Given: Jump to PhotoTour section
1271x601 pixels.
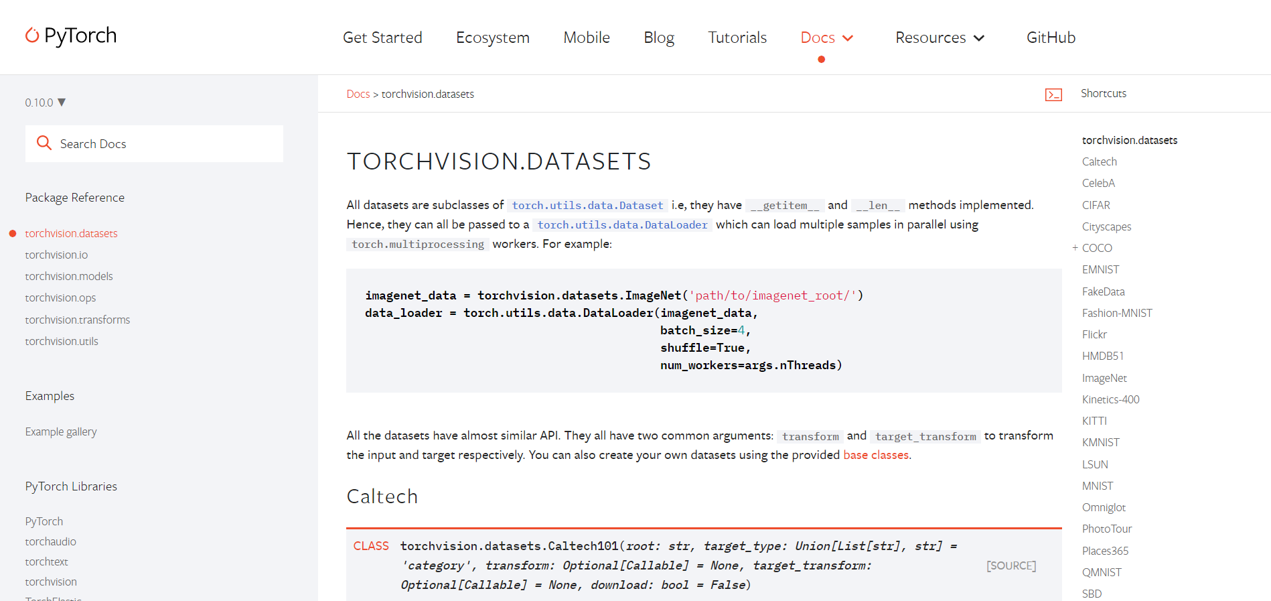Looking at the screenshot, I should pos(1107,529).
